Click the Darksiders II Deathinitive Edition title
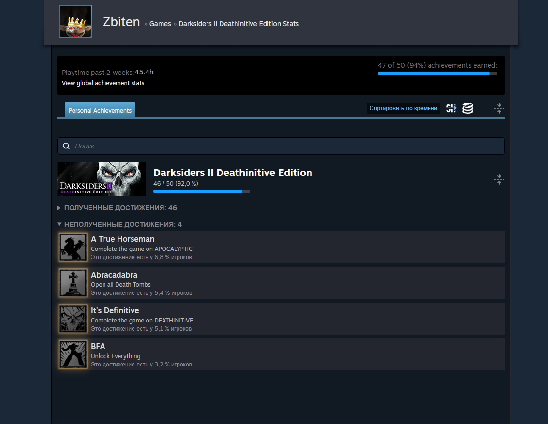This screenshot has width=548, height=424. point(233,173)
